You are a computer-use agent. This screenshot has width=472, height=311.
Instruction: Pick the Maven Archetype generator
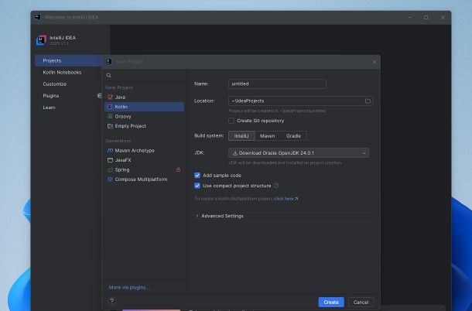[x=134, y=150]
